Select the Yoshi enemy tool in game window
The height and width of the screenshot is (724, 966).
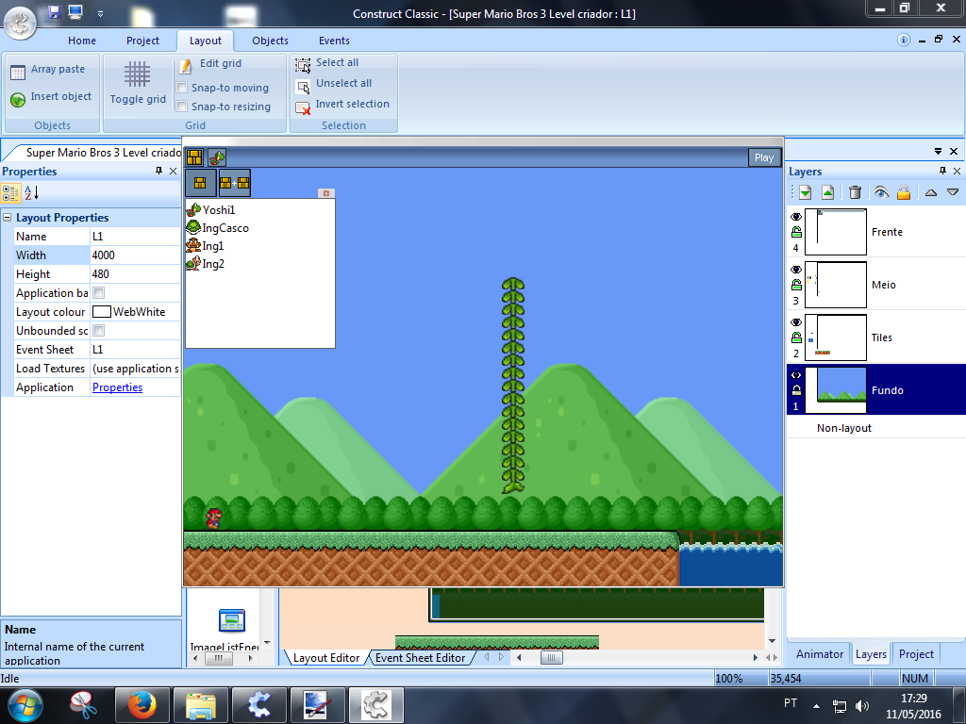(217, 157)
